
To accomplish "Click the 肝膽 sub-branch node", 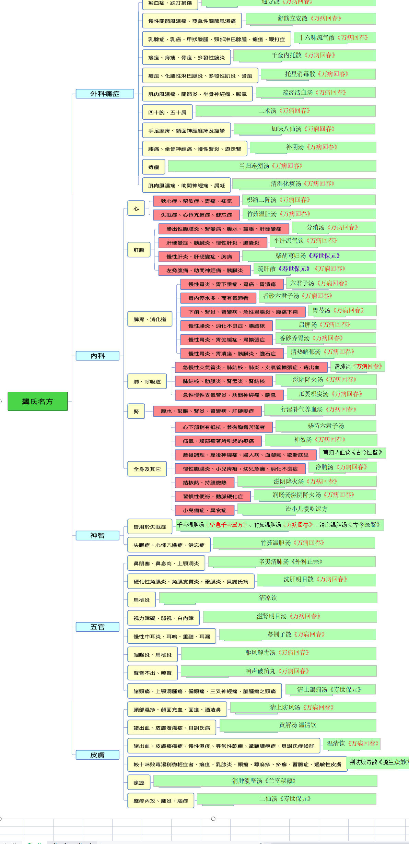I will coord(139,250).
